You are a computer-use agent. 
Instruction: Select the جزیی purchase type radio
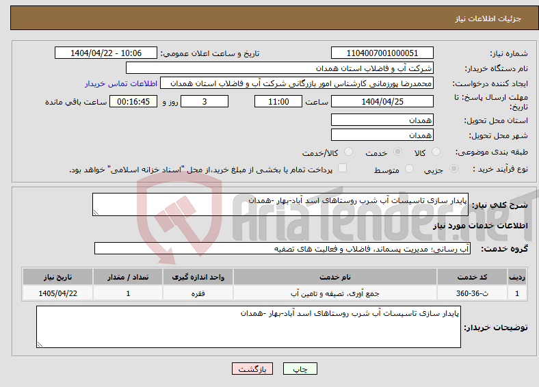click(453, 169)
